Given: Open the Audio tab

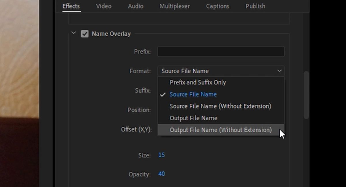Looking at the screenshot, I should pyautogui.click(x=135, y=6).
